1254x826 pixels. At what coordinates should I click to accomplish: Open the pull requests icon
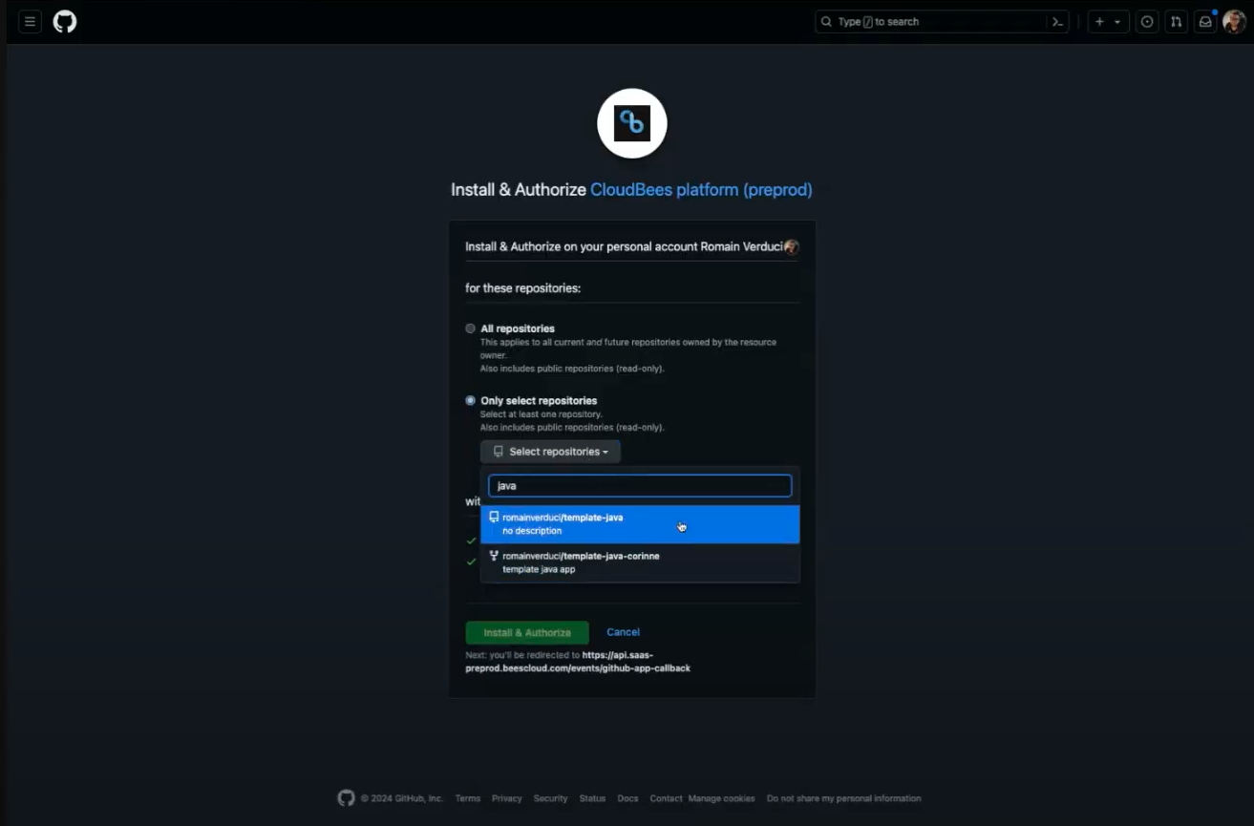(1176, 21)
